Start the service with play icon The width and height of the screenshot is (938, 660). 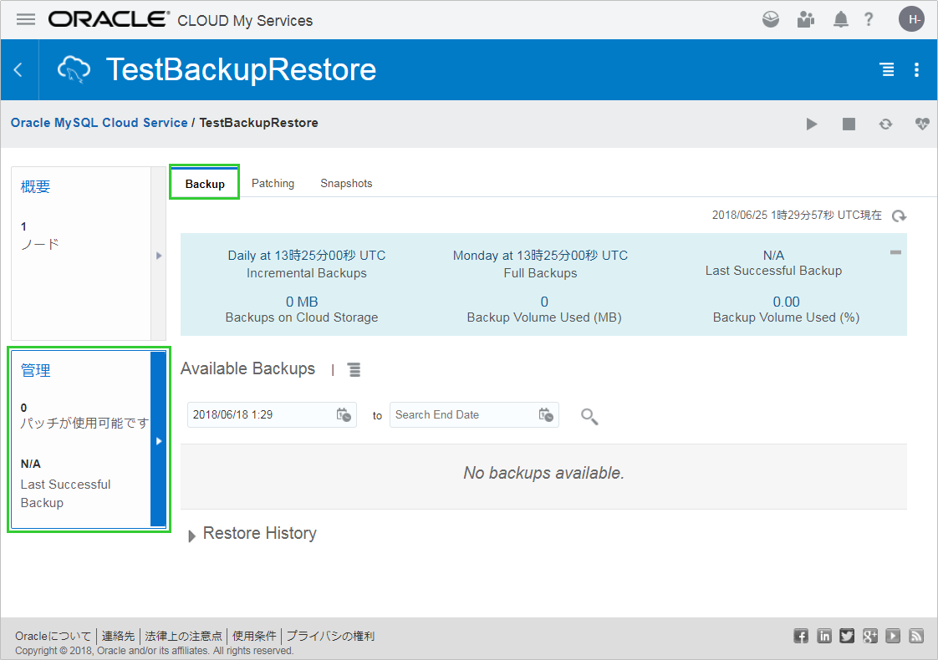point(811,124)
